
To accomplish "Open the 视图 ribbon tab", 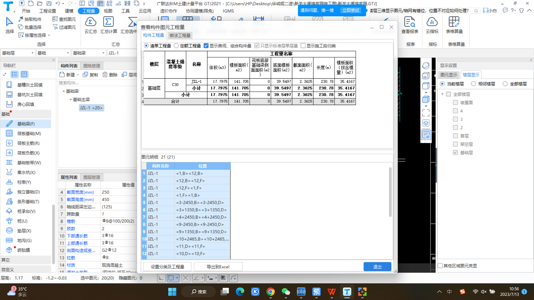I will click(x=108, y=11).
